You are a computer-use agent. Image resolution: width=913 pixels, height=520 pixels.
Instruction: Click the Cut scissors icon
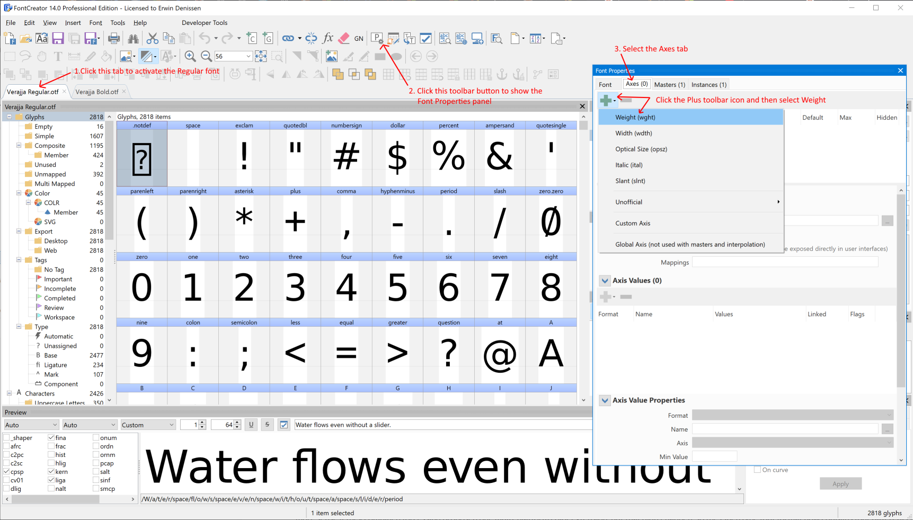[153, 38]
